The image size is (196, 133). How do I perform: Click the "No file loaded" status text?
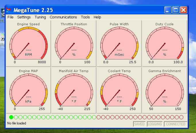17,123
